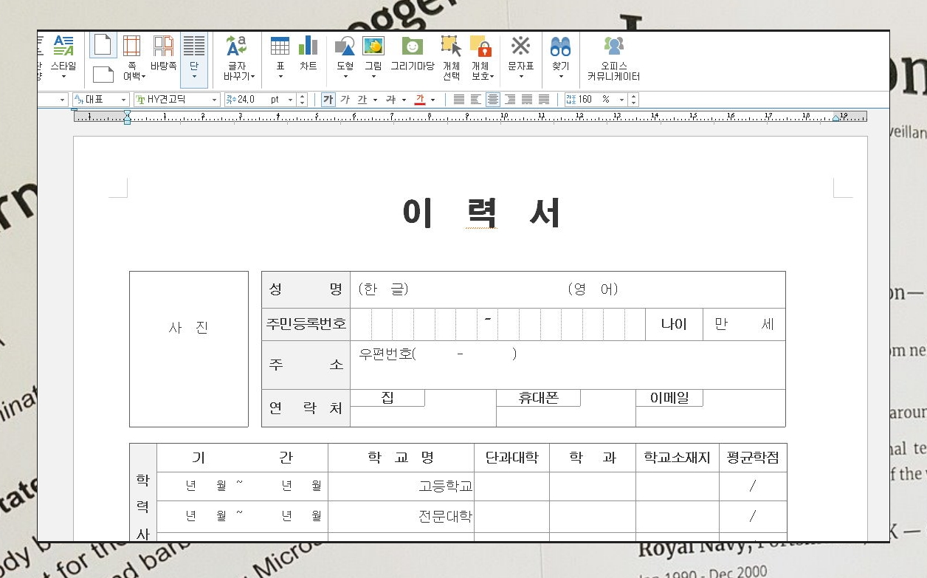Open underline style dropdown arrow
Image resolution: width=927 pixels, height=578 pixels.
tap(375, 100)
